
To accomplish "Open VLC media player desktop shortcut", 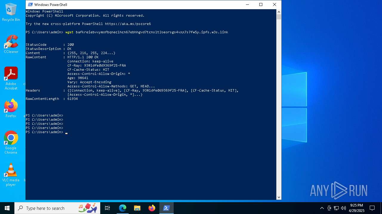I will [x=11, y=175].
